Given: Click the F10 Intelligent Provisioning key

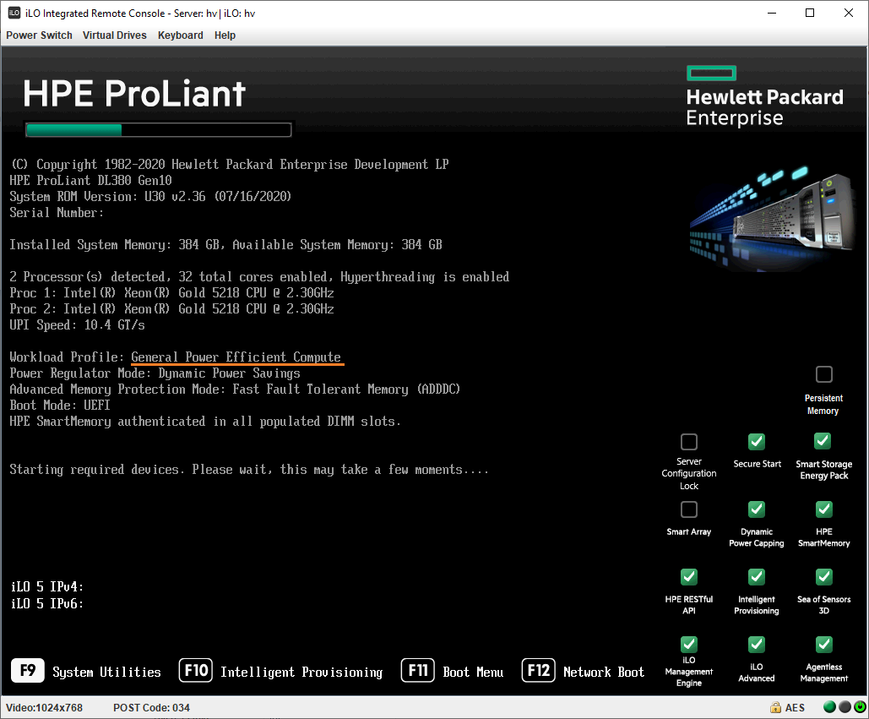Looking at the screenshot, I should (x=196, y=671).
